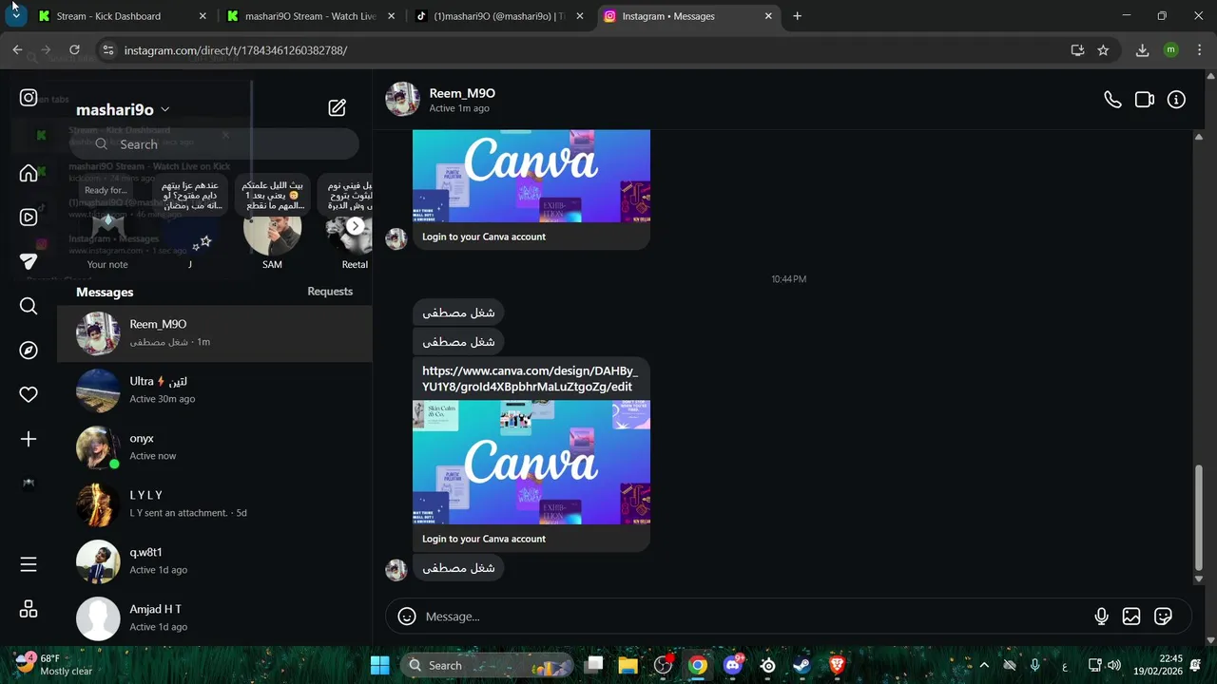The image size is (1217, 684).
Task: Open Ultra conversation
Action: click(215, 390)
